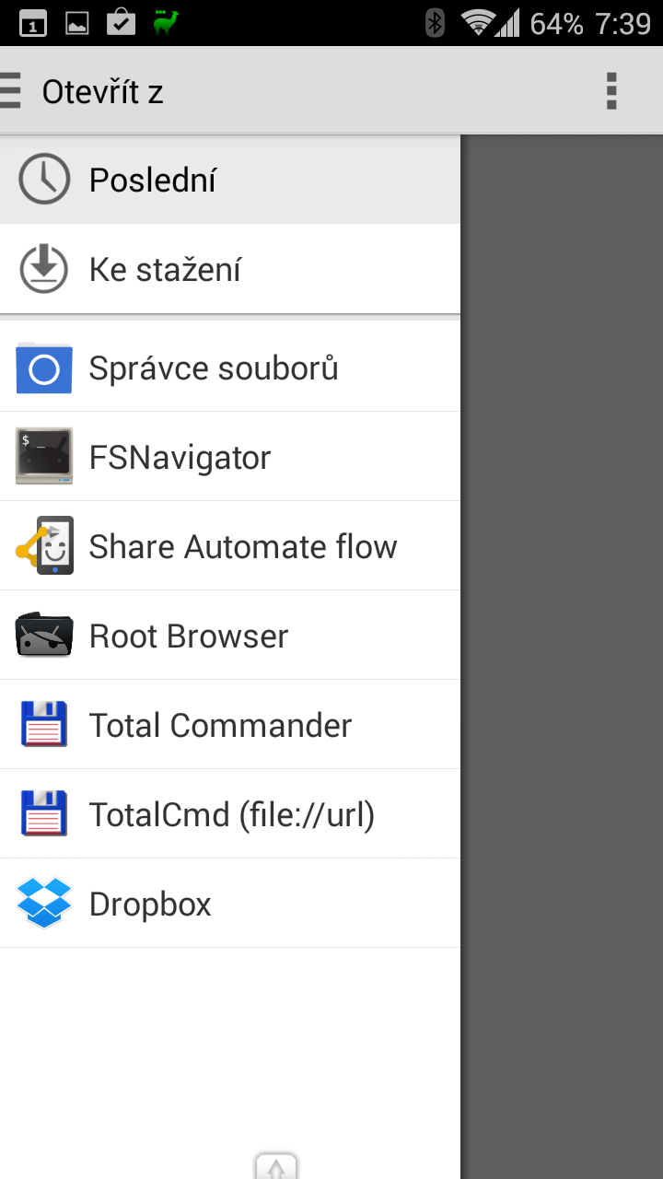Tap the Total Commander floppy disk icon

coord(44,724)
